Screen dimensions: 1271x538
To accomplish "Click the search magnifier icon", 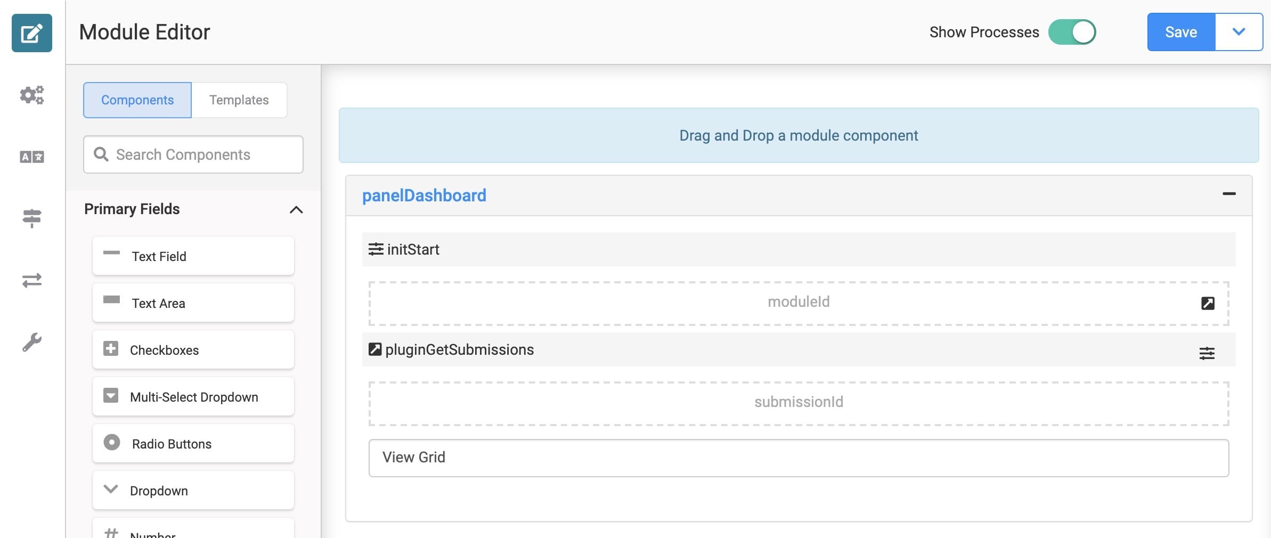I will tap(101, 154).
